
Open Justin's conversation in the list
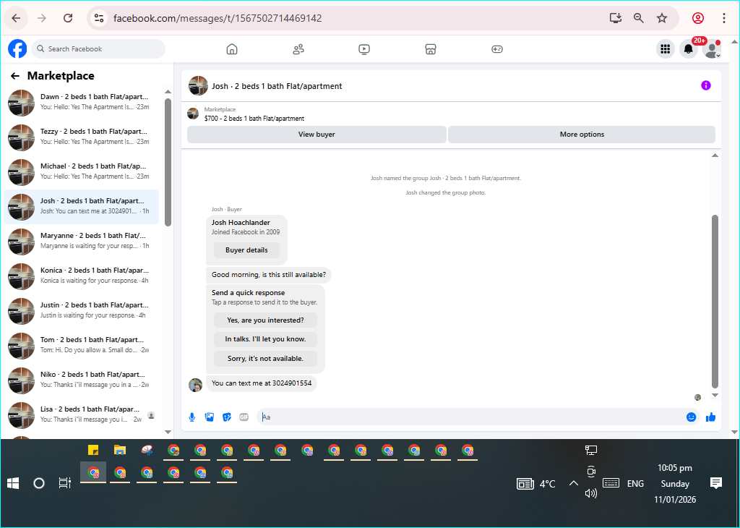[x=81, y=311]
